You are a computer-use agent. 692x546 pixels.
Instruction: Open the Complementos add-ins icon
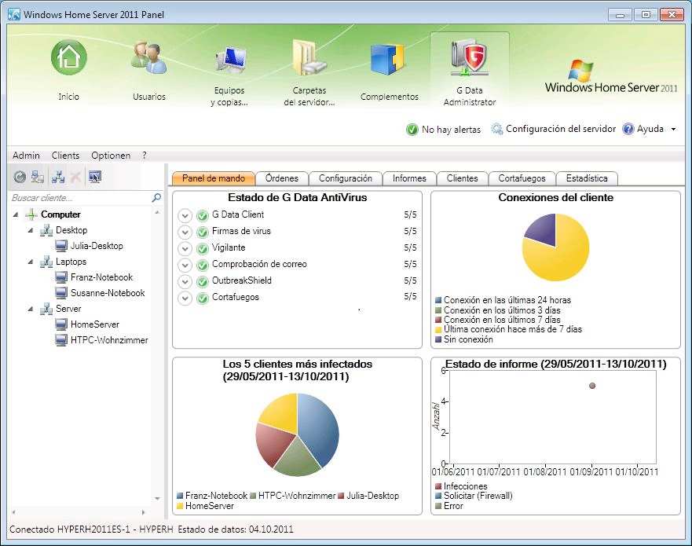pos(389,59)
